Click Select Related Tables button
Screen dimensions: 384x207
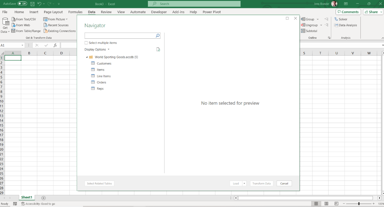(99, 183)
